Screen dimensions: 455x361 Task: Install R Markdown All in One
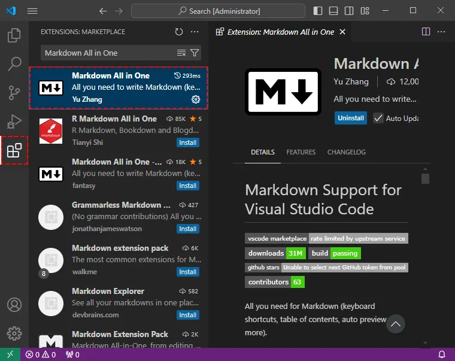pos(188,142)
